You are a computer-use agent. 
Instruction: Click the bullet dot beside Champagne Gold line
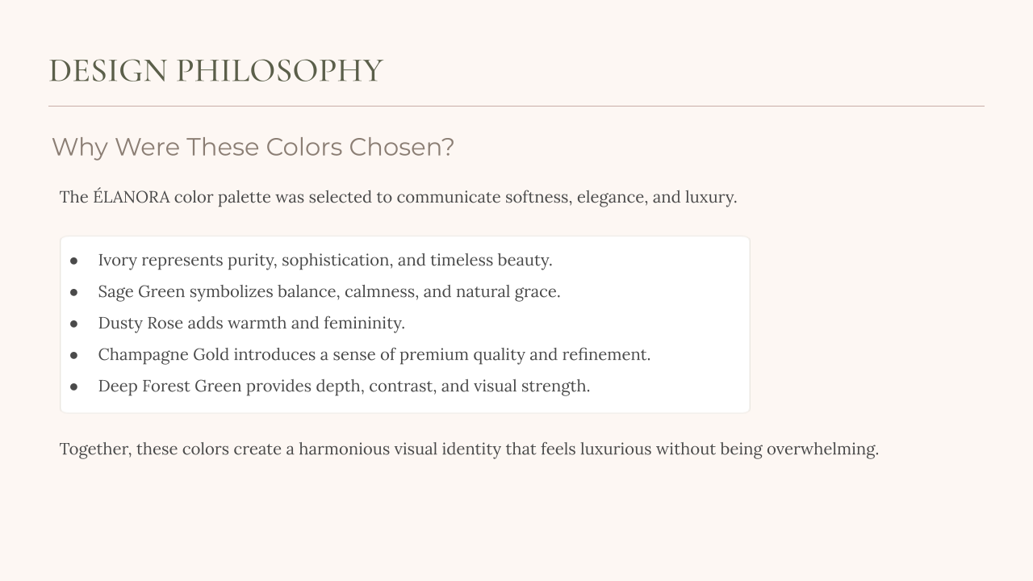73,355
